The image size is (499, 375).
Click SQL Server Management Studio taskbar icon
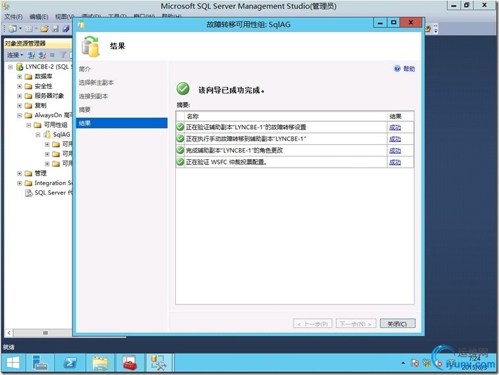click(x=159, y=362)
